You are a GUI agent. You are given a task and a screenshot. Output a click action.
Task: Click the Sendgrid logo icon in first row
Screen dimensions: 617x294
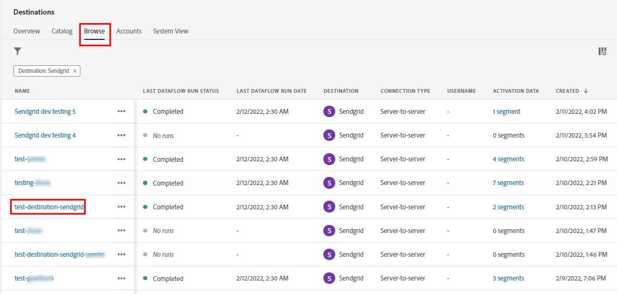(x=329, y=112)
